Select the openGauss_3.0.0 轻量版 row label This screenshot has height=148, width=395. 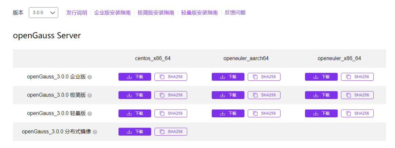point(56,114)
